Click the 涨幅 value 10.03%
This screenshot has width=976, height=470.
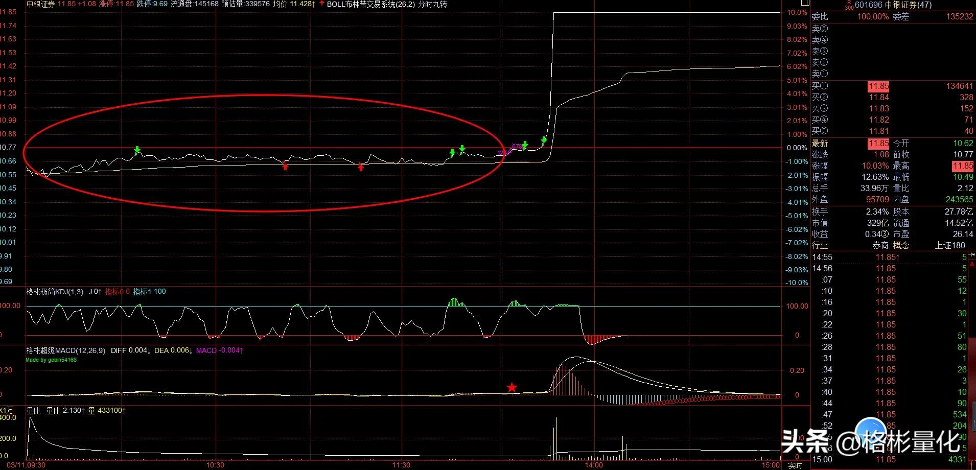[x=875, y=166]
